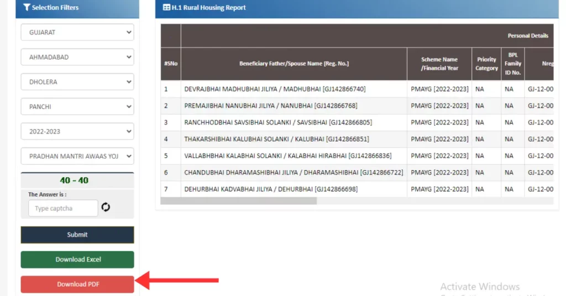Open the AHMADABAD district dropdown
This screenshot has width=566, height=296.
pos(77,57)
